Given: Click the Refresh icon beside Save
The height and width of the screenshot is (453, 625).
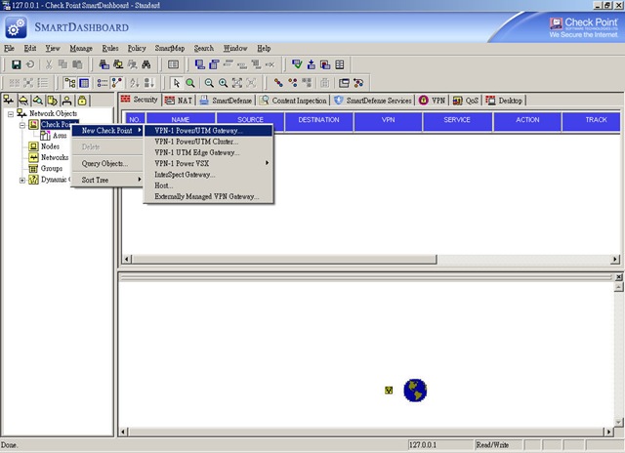Looking at the screenshot, I should tap(30, 64).
